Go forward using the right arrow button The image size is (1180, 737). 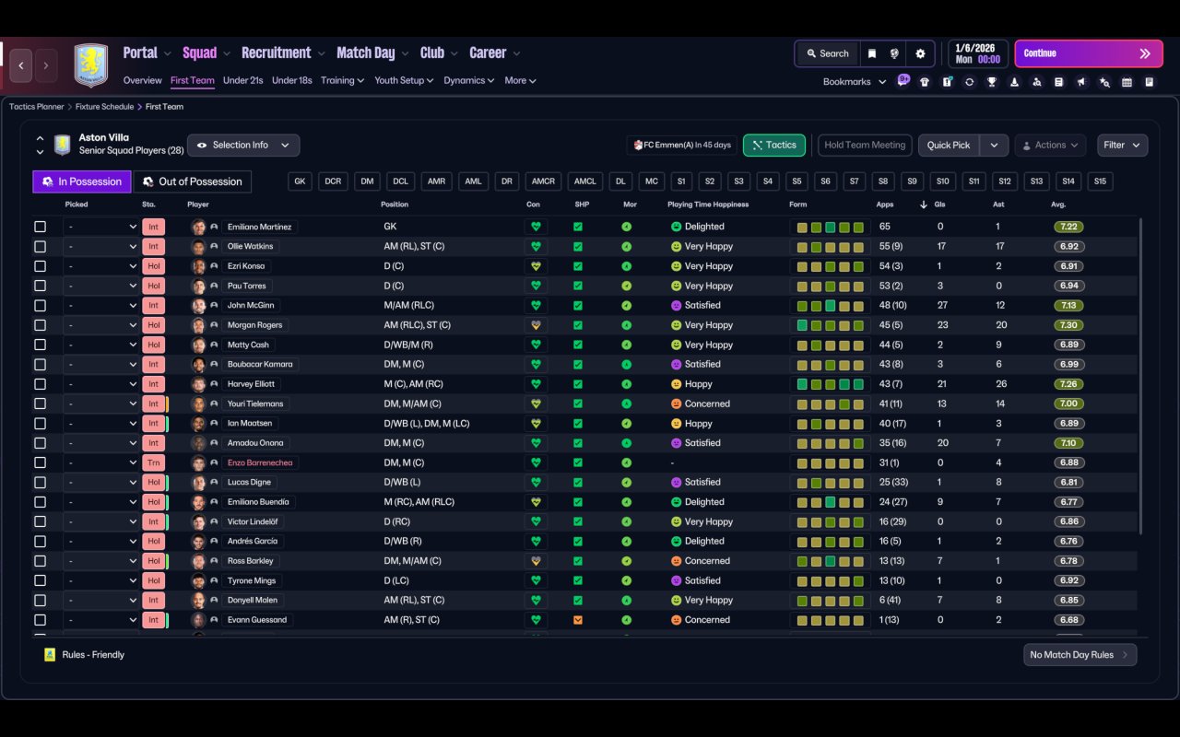[x=46, y=65]
